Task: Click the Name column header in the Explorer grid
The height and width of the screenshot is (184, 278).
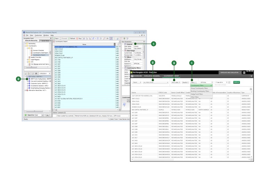Action: tap(84, 44)
